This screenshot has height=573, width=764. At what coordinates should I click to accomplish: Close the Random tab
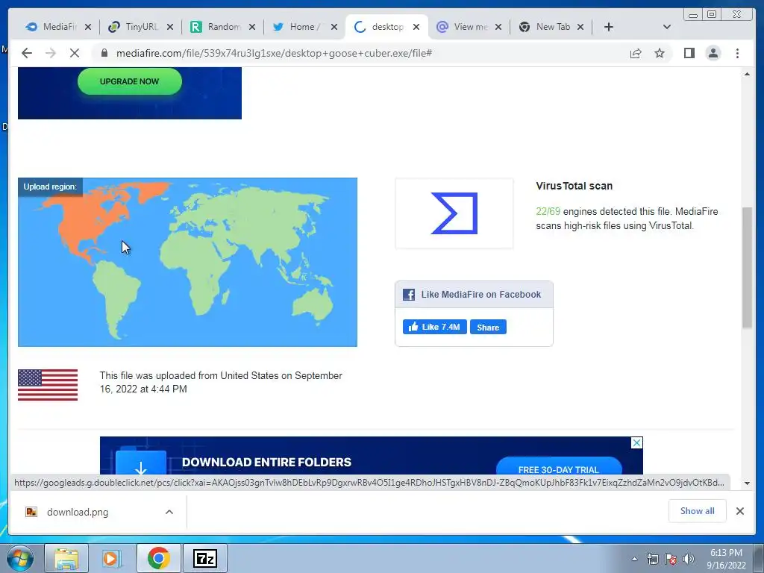252,28
